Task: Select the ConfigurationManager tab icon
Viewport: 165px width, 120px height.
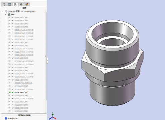Action: point(15,4)
